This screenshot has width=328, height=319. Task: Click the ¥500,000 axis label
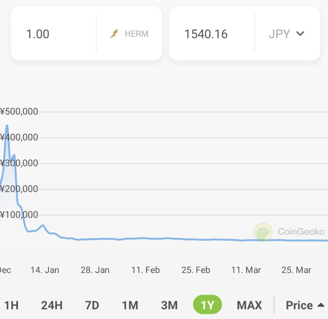point(19,111)
